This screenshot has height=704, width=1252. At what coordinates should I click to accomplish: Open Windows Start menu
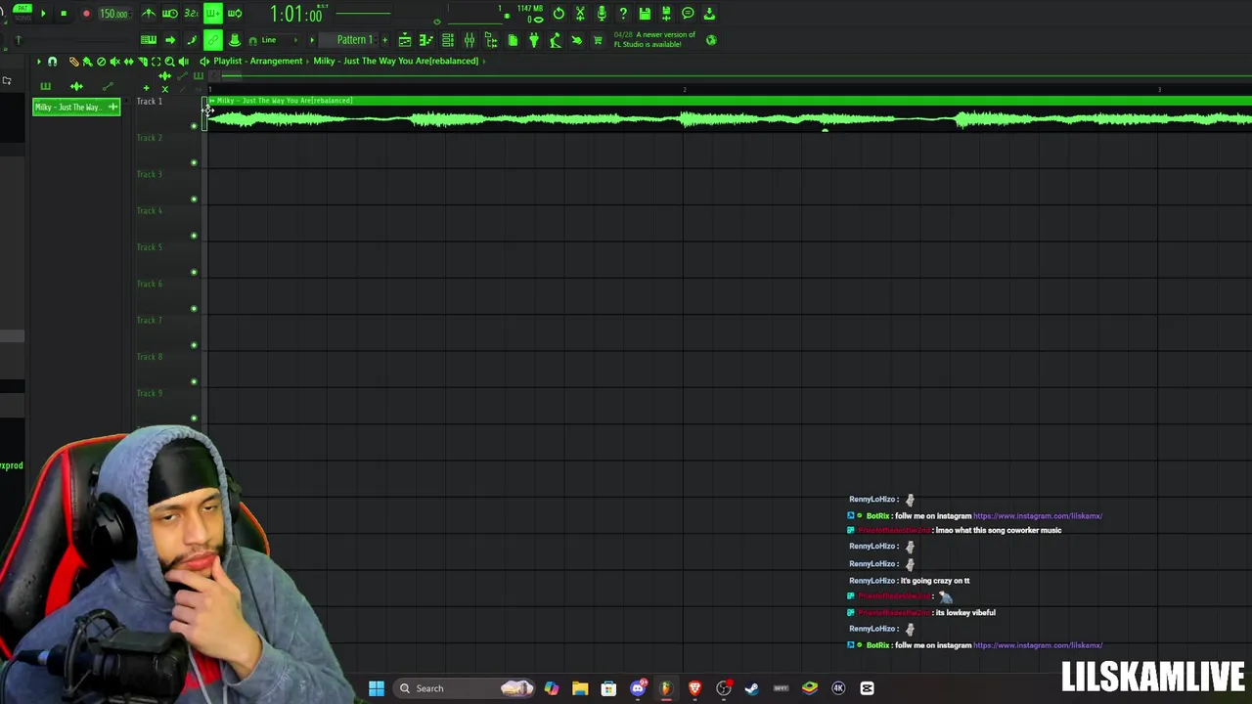377,688
